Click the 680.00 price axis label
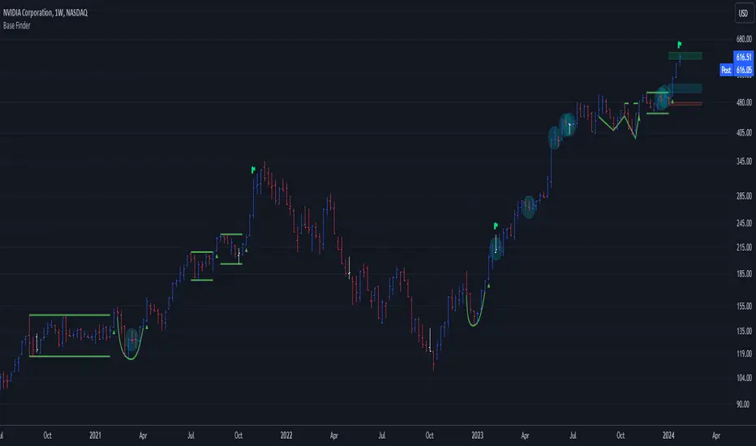Viewport: 756px width, 446px height. (x=744, y=39)
